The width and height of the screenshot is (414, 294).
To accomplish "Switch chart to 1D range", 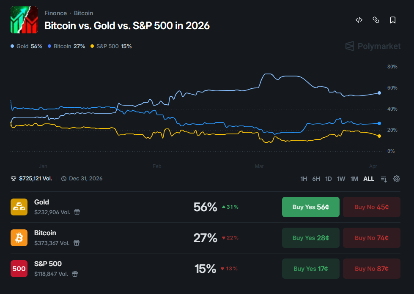I will click(329, 179).
